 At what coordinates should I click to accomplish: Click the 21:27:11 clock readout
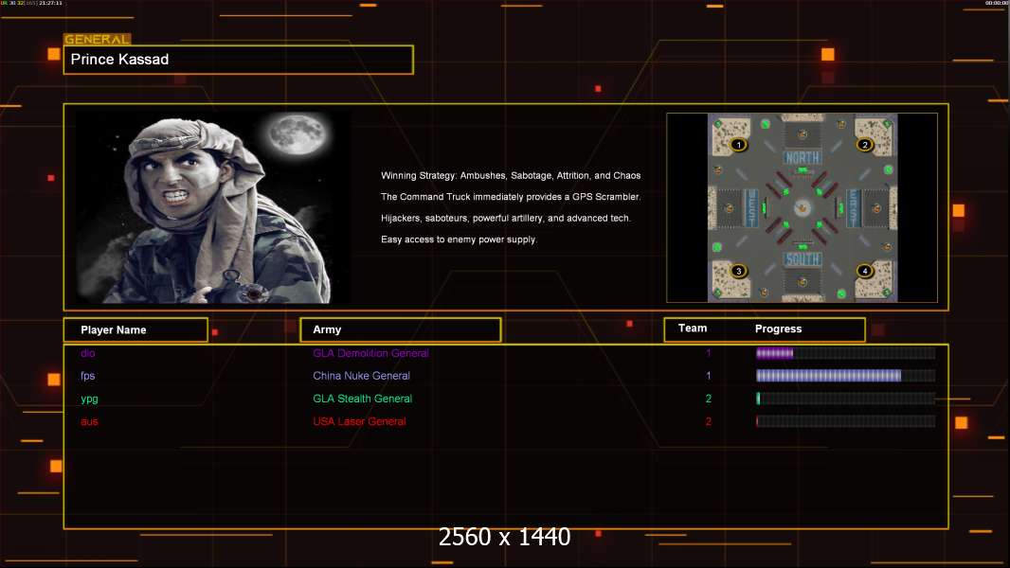[x=51, y=3]
